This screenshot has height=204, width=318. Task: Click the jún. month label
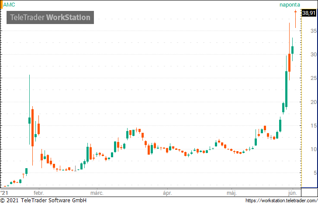pos(293,193)
